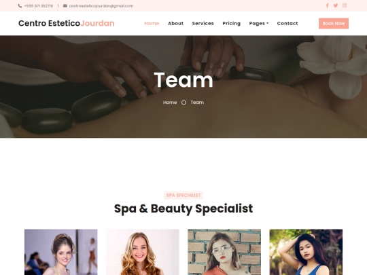Open the Contact page link
The image size is (367, 275).
(287, 23)
